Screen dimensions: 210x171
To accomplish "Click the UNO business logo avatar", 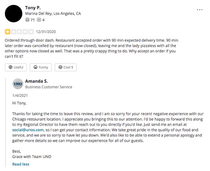I will 18,84.
